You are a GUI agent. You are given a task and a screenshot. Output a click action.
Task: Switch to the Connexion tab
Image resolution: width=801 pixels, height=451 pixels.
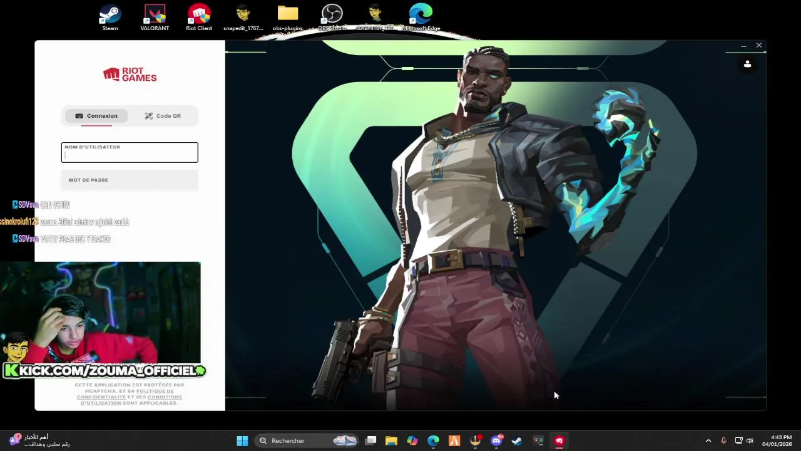click(96, 116)
